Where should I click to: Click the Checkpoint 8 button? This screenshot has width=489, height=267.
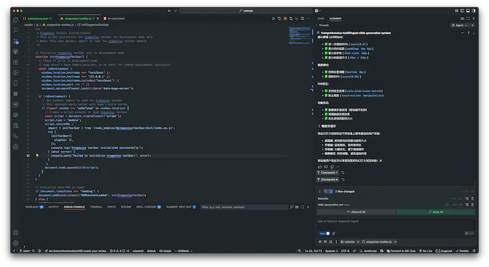coord(328,180)
